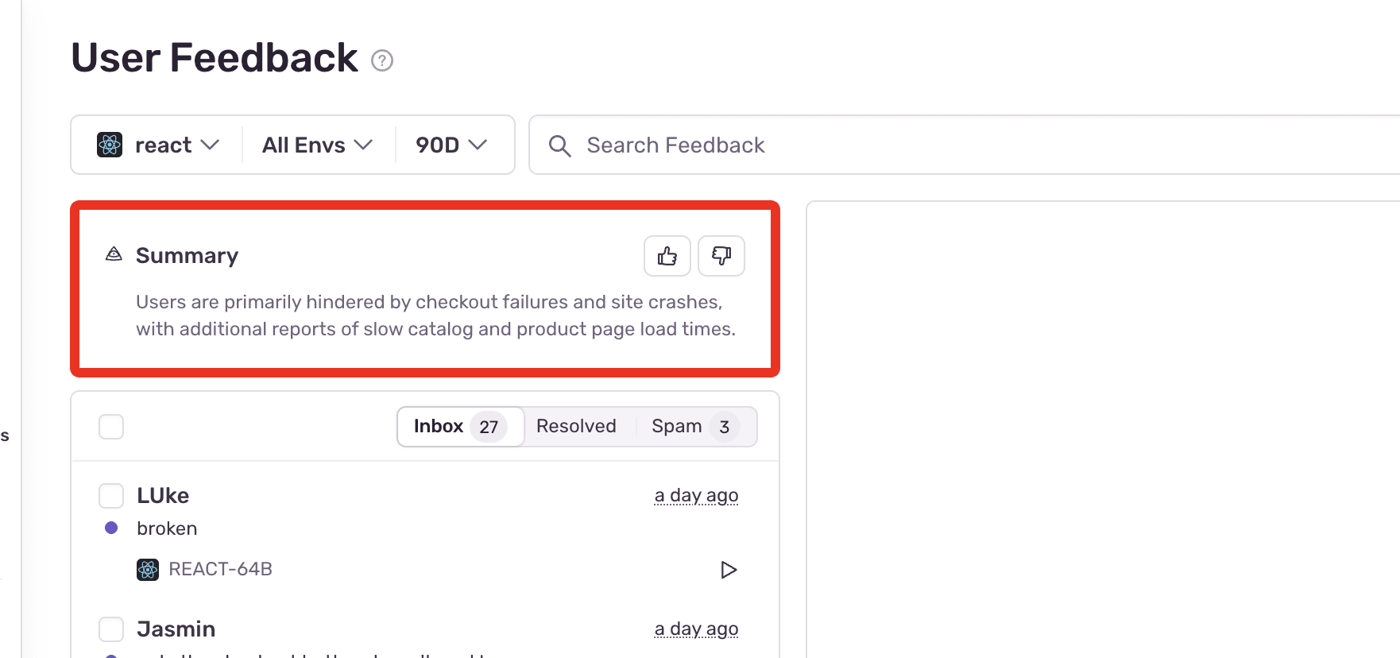Image resolution: width=1400 pixels, height=658 pixels.
Task: Give the summary a thumbs down
Action: [721, 256]
